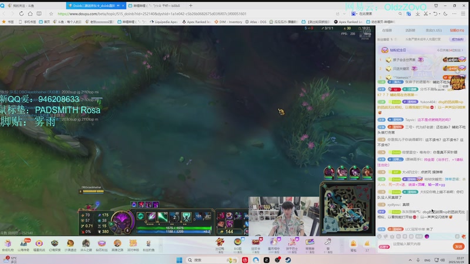The width and height of the screenshot is (470, 264).
Task: Switch to the second leaderboard tab
Action: coord(410,31)
